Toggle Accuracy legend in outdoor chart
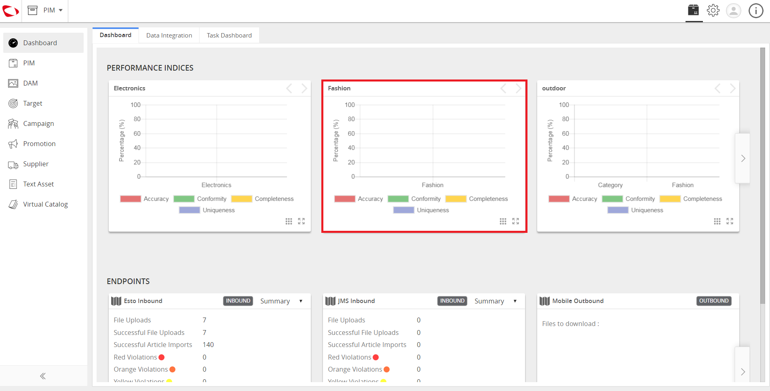This screenshot has width=770, height=391. click(573, 199)
